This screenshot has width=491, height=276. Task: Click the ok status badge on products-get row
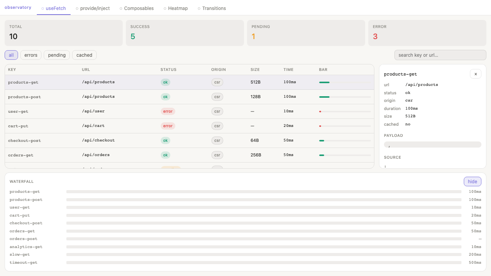click(x=165, y=82)
